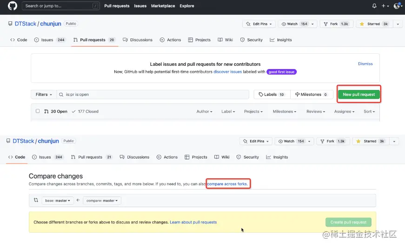
Task: Switch to Code tab in upper repo nav
Action: [x=19, y=40]
